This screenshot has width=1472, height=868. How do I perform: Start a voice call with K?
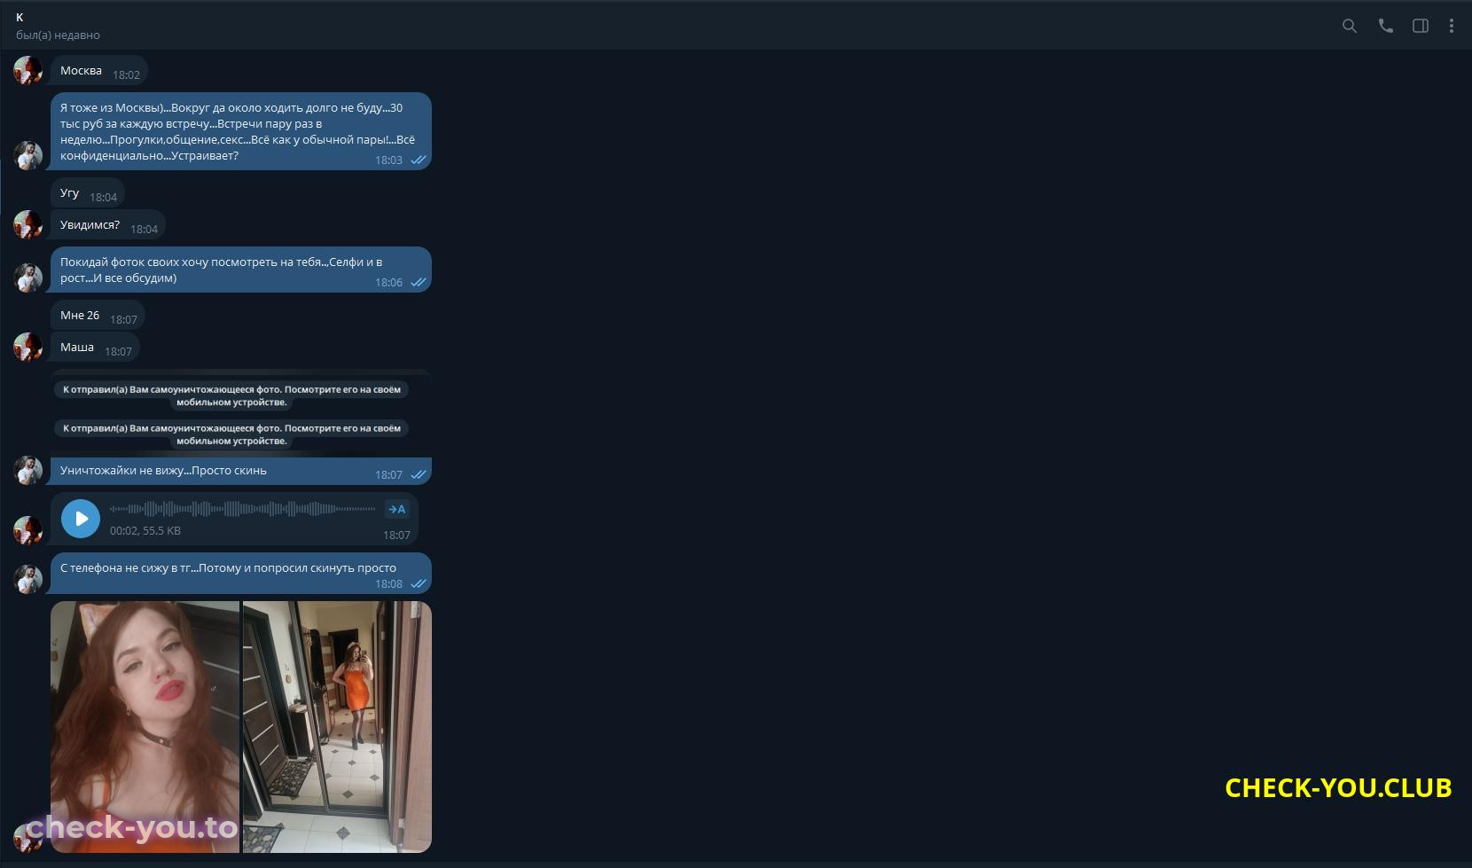1385,26
